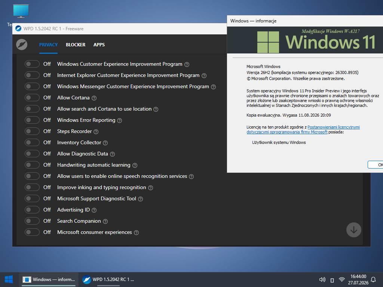Switch to the PRIVACY tab
The image size is (383, 287).
pos(48,45)
